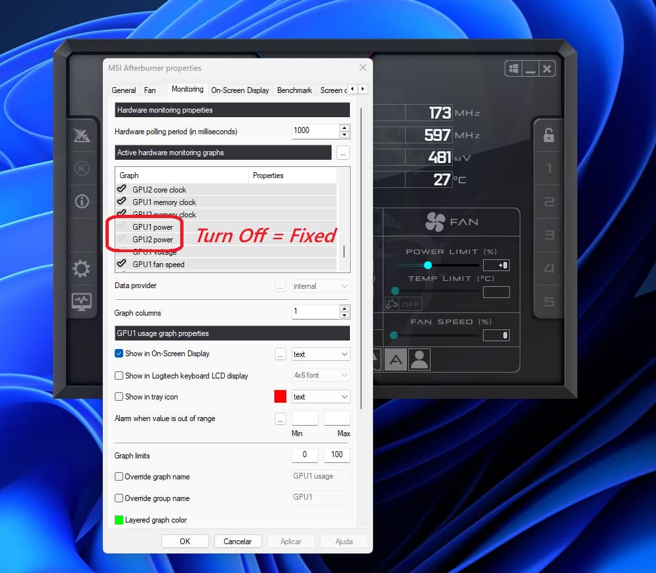This screenshot has width=656, height=573.
Task: Enable the GPU1 power graph checkmark
Action: coord(122,227)
